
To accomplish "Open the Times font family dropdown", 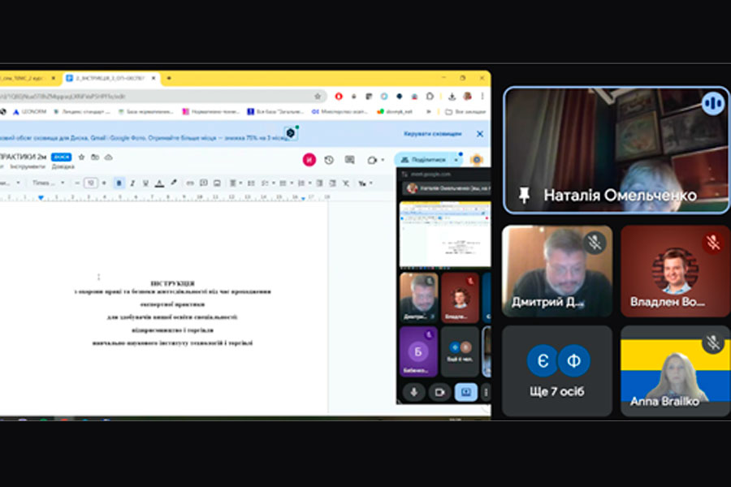I will pos(48,183).
